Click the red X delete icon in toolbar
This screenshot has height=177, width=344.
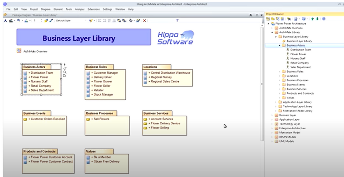(x=144, y=21)
